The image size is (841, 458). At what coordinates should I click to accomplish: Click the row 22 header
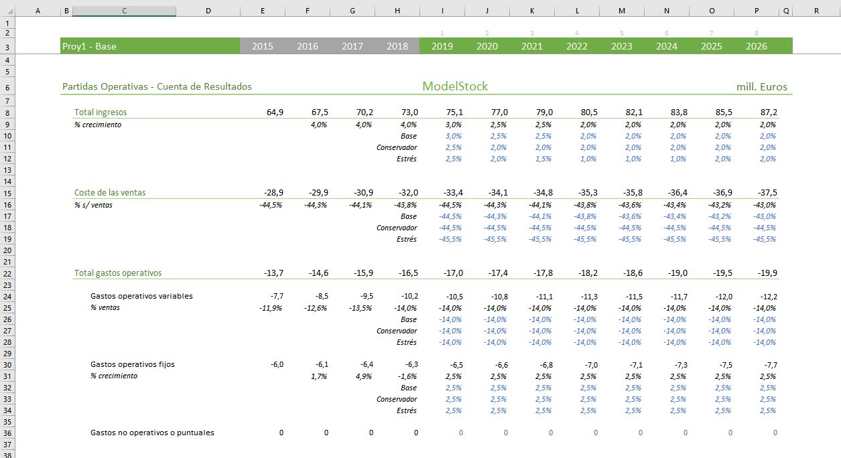[7, 273]
